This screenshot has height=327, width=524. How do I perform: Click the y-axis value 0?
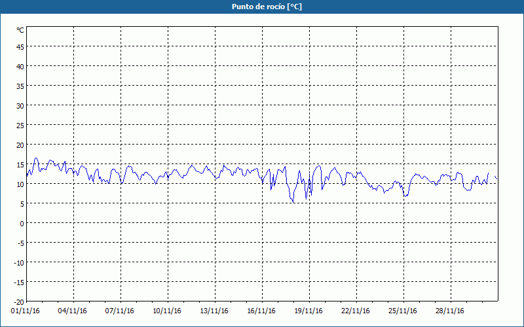point(22,224)
